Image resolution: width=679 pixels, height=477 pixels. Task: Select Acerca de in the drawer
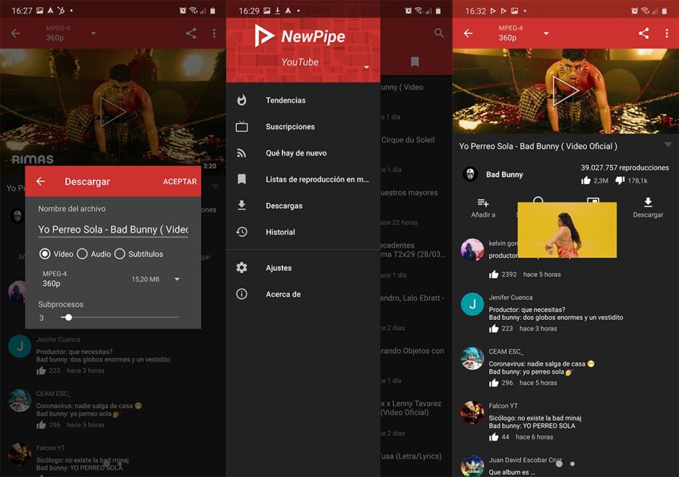coord(283,294)
